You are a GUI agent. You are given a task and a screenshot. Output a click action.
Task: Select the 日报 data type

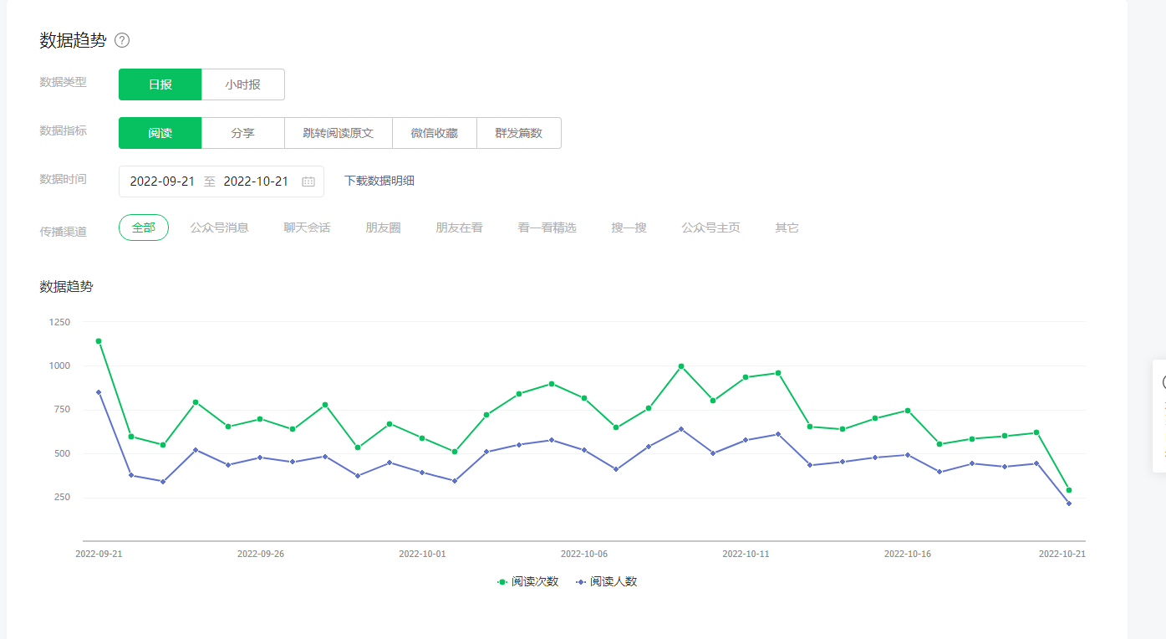coord(160,84)
